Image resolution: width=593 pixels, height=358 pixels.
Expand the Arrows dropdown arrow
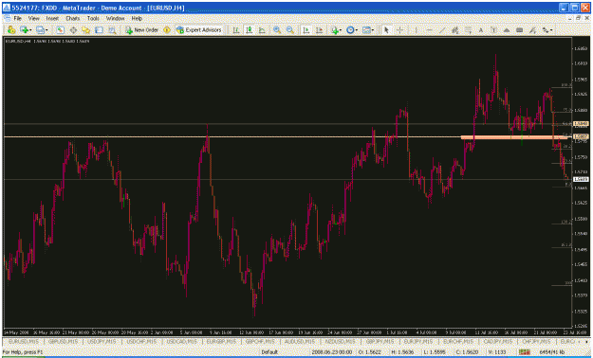[x=552, y=30]
